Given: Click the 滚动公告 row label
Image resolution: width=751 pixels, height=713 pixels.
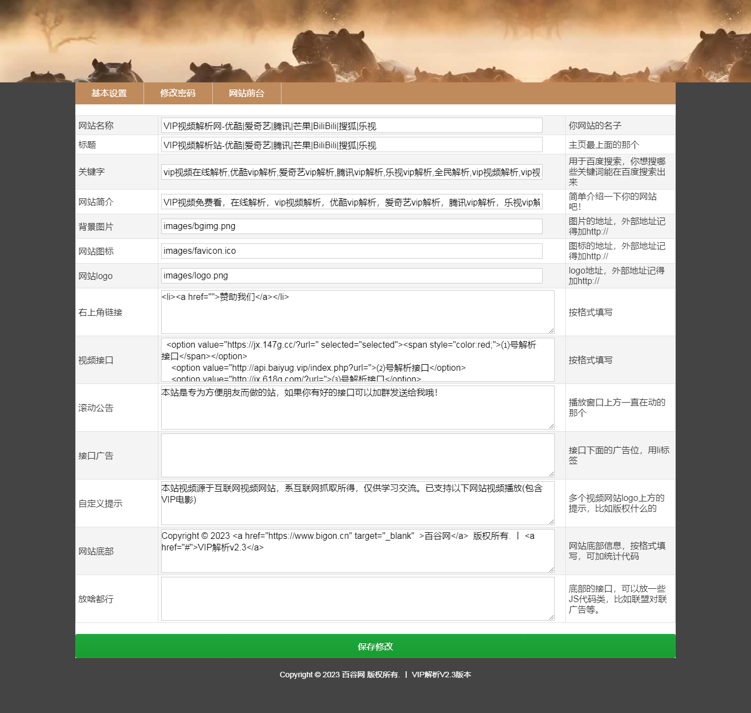Looking at the screenshot, I should coord(96,408).
